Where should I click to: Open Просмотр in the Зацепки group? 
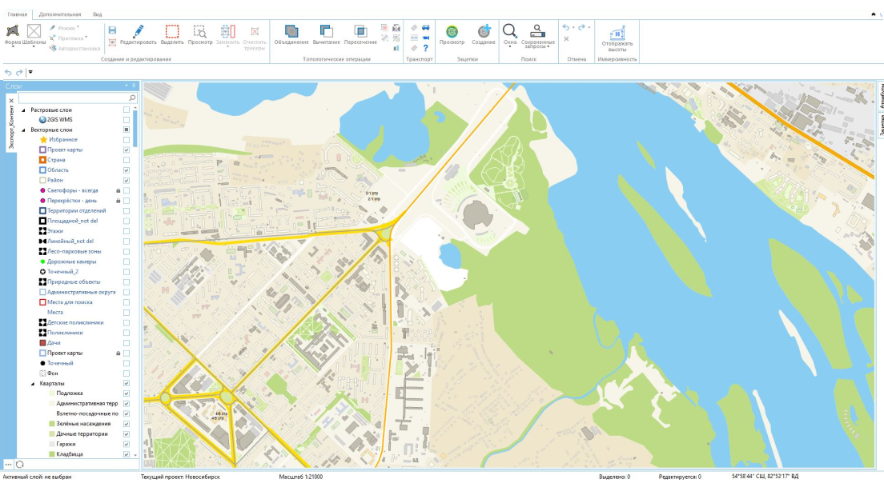click(x=452, y=34)
